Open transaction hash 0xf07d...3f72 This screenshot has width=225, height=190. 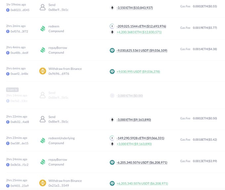tap(19, 31)
